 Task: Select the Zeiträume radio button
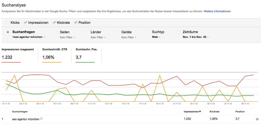click(x=178, y=32)
